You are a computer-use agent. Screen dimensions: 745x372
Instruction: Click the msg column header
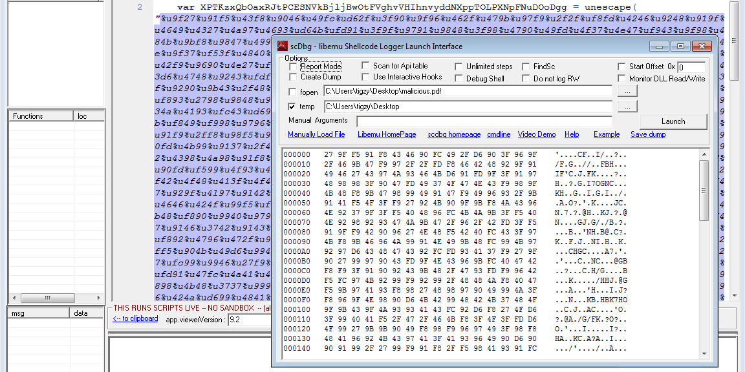click(39, 313)
